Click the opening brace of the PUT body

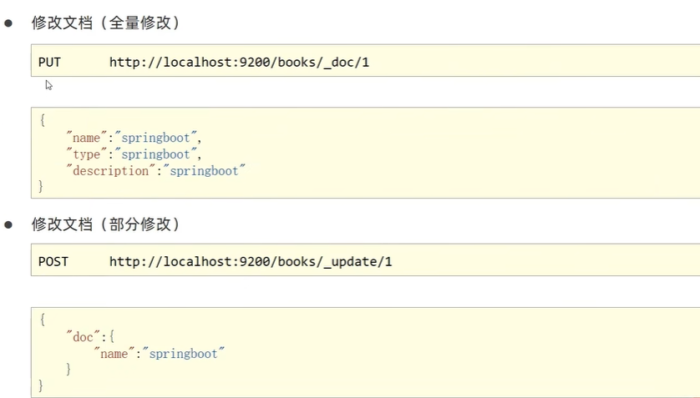[42, 120]
